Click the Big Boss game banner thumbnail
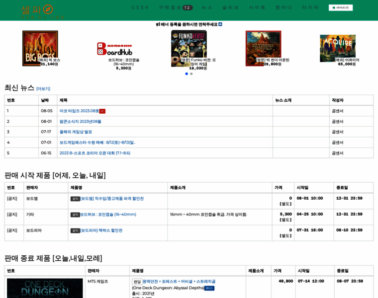Image resolution: width=378 pixels, height=298 pixels. pyautogui.click(x=40, y=48)
